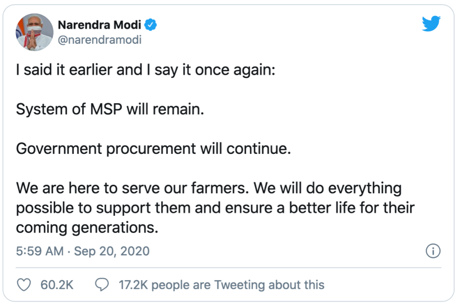Click 'Government procurement will continue.' text
This screenshot has width=460, height=308.
(153, 149)
